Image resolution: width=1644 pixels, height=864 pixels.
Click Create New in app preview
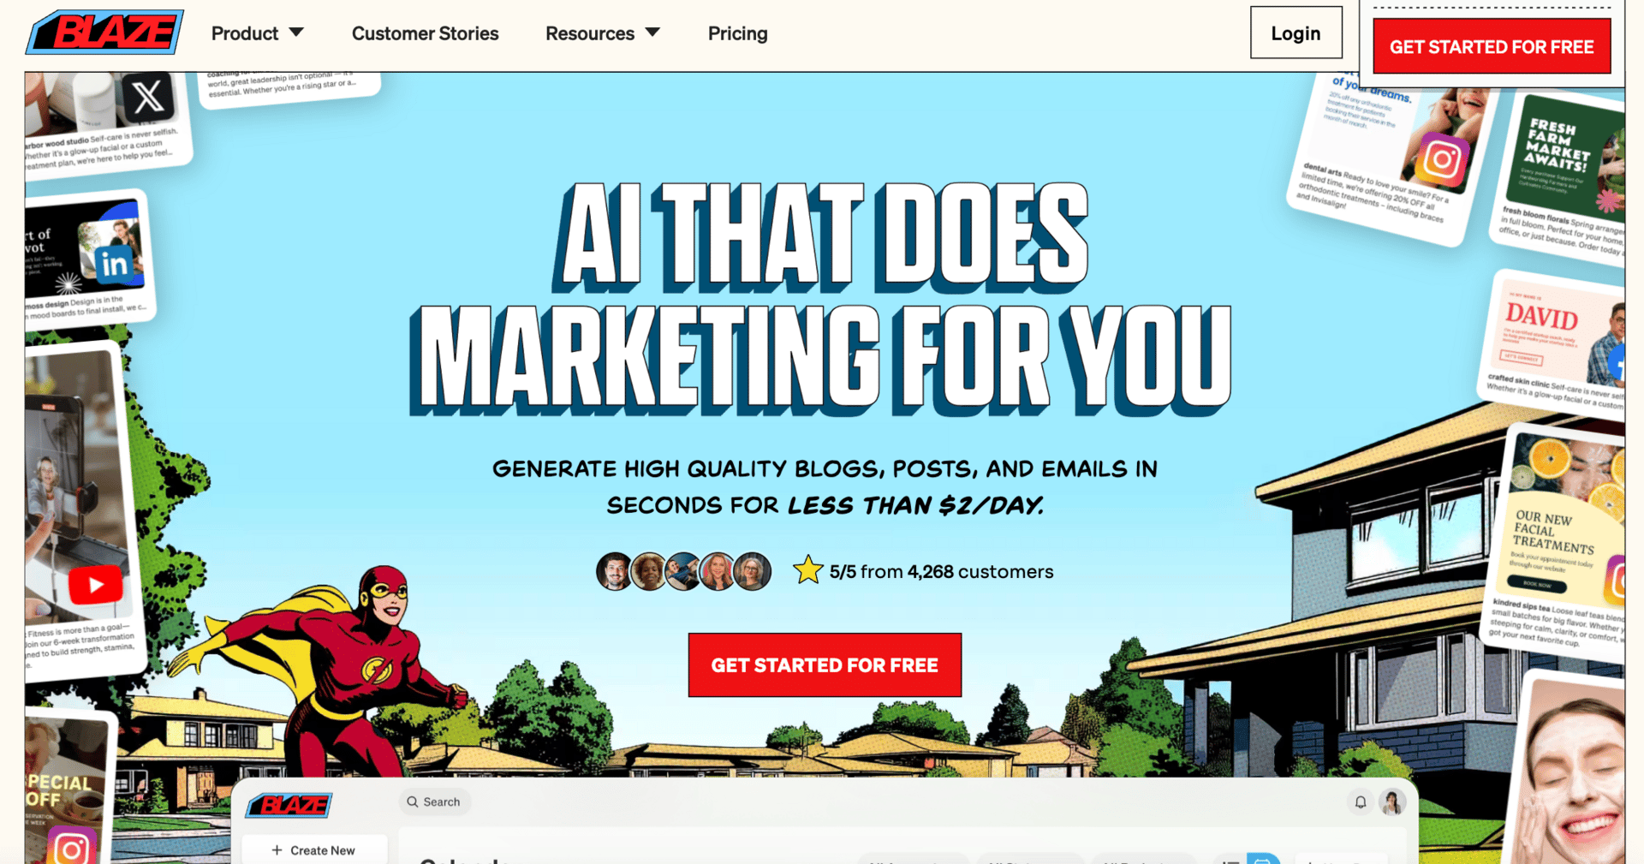pos(313,850)
